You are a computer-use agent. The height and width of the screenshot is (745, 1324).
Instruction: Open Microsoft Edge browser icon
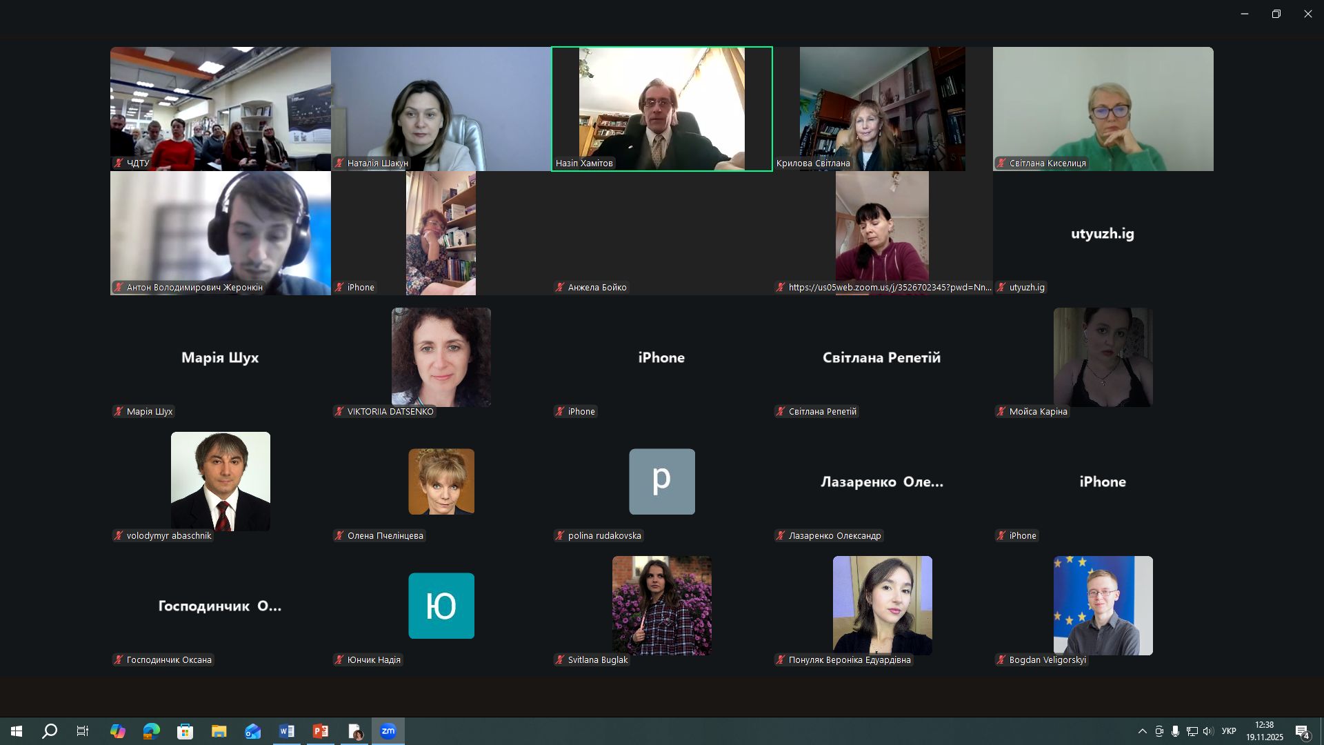tap(151, 731)
